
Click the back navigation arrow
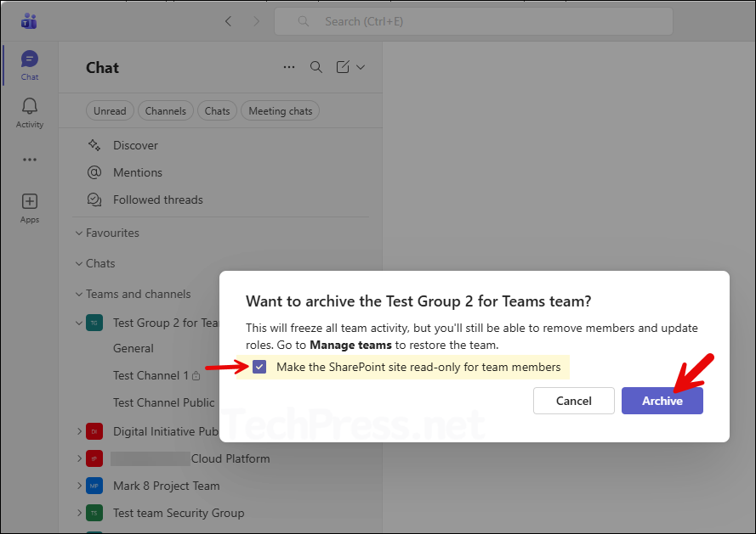(228, 20)
